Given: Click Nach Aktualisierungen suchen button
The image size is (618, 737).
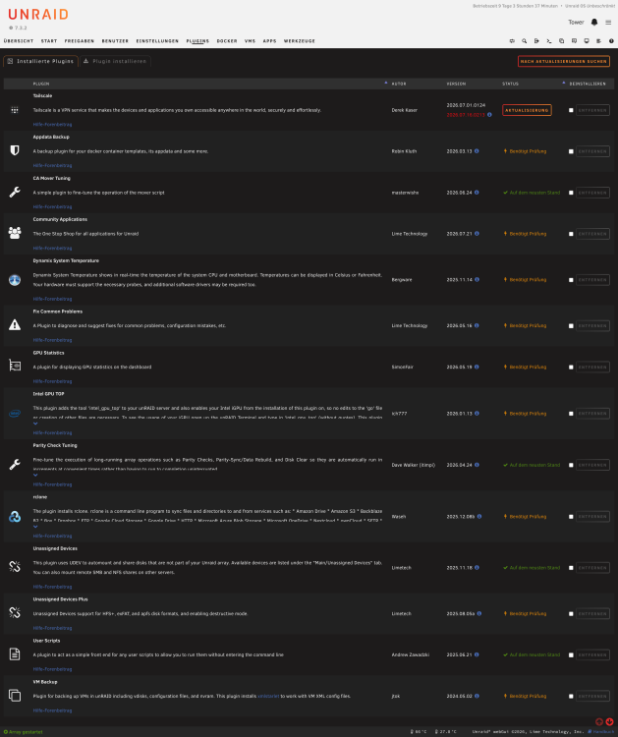Looking at the screenshot, I should (x=564, y=61).
